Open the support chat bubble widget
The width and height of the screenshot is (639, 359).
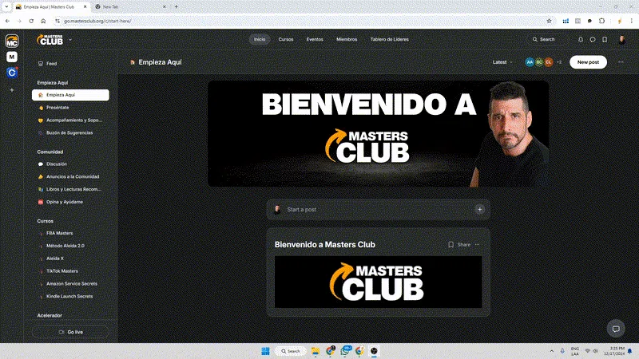[616, 329]
